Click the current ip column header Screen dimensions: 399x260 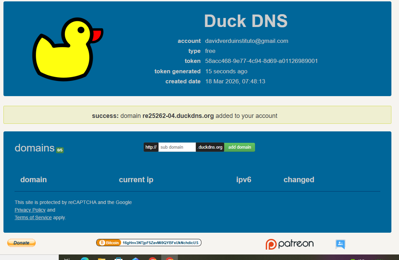click(136, 180)
